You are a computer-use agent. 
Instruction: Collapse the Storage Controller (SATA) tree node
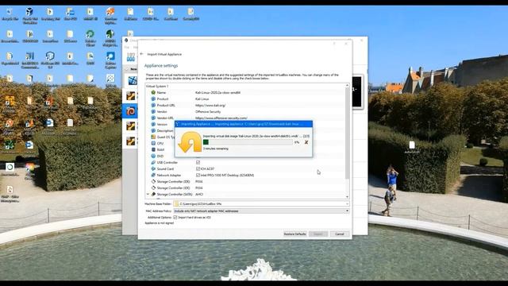point(148,194)
